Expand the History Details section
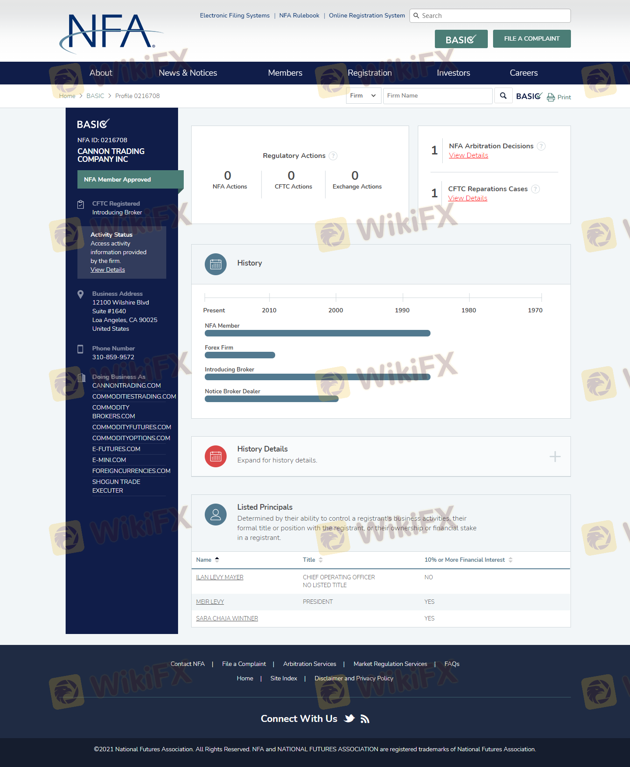The height and width of the screenshot is (767, 630). tap(555, 456)
